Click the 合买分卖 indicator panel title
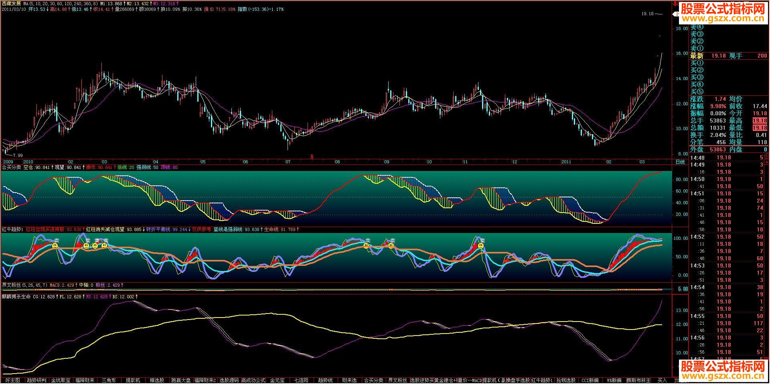The width and height of the screenshot is (770, 384). [x=11, y=167]
